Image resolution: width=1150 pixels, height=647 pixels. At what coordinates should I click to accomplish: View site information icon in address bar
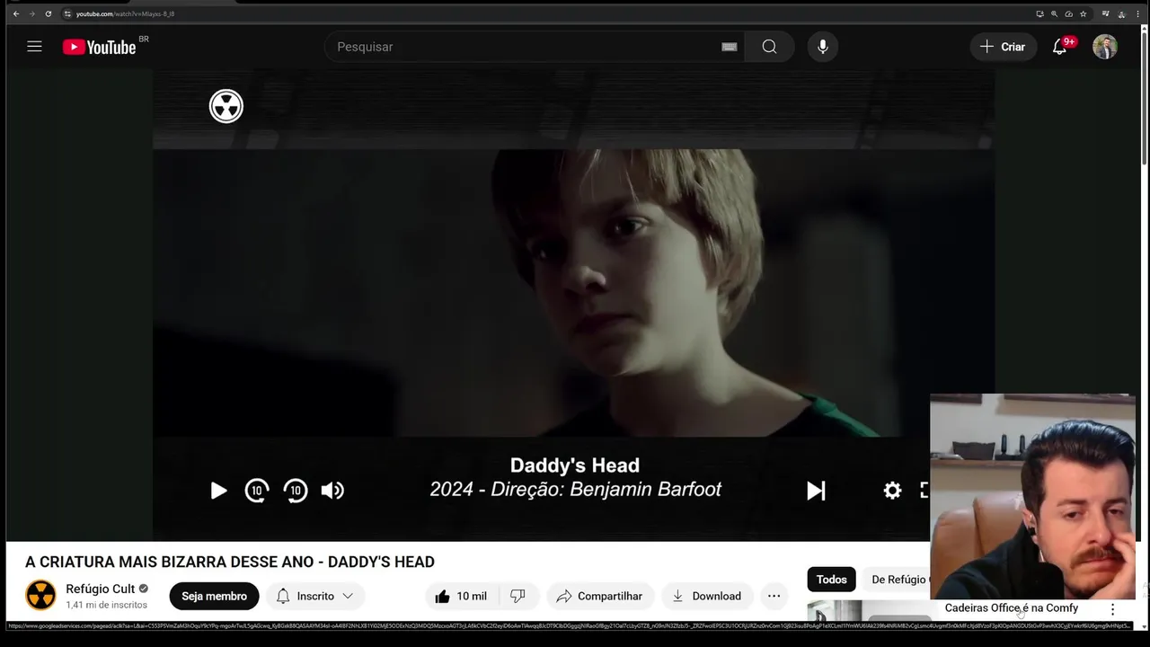pyautogui.click(x=67, y=13)
